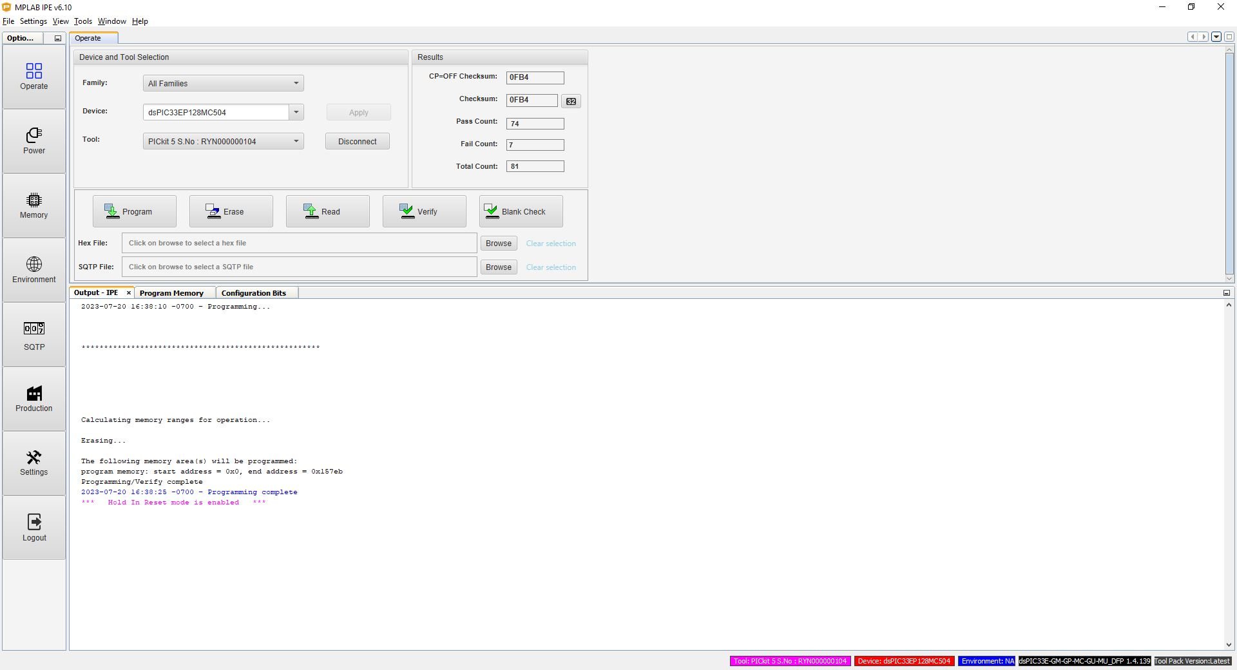Screen dimensions: 1237x670
Task: Click the Logout icon
Action: point(34,527)
